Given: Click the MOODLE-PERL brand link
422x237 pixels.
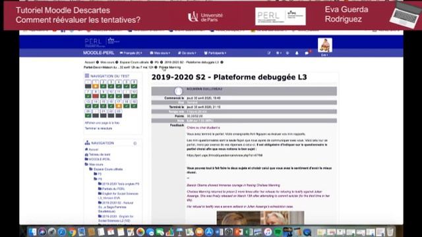Looking at the screenshot, I should 98,53.
